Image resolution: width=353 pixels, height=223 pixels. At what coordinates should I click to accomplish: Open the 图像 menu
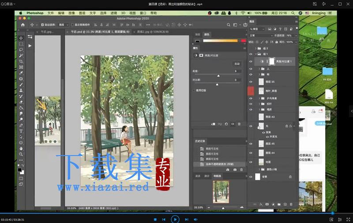71,13
